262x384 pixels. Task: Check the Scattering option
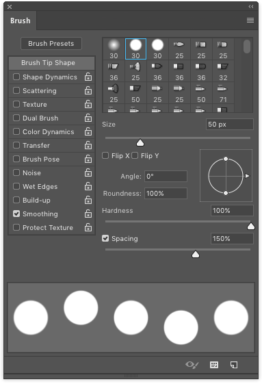[16, 90]
